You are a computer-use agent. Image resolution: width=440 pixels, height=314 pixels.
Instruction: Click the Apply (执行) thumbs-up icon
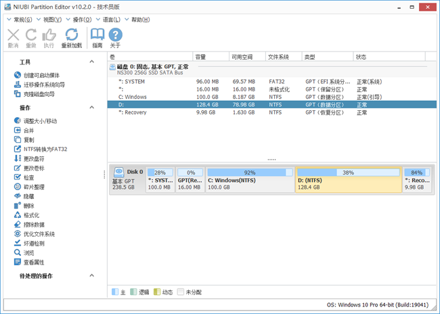coord(49,35)
